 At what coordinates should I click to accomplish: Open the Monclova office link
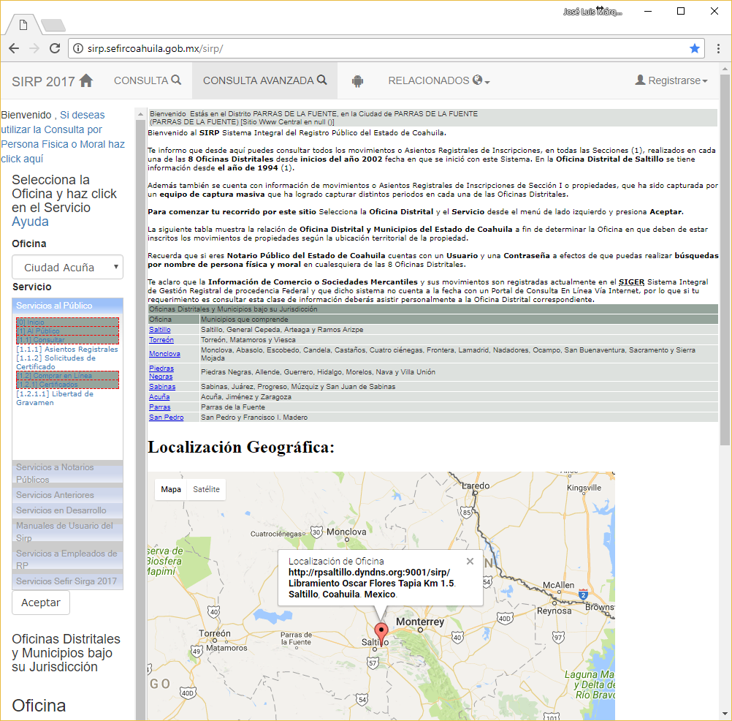[x=164, y=354]
